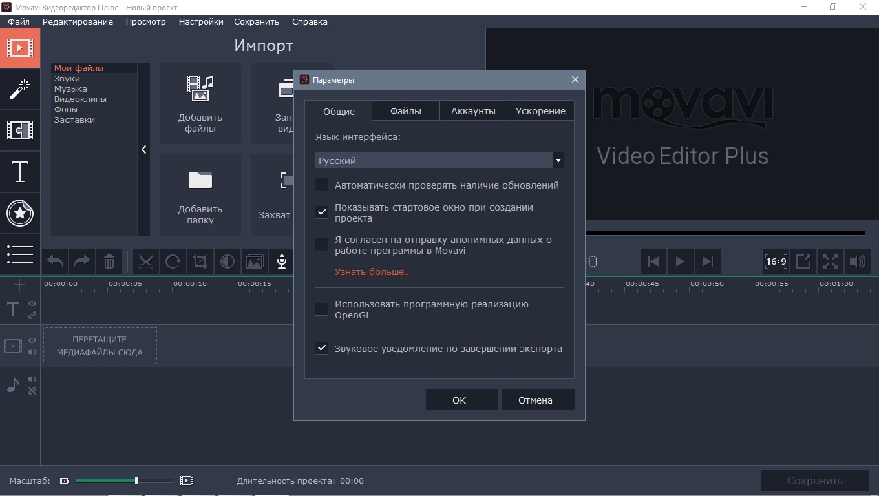This screenshot has width=879, height=496.
Task: Click the rotate clip icon
Action: (x=173, y=262)
